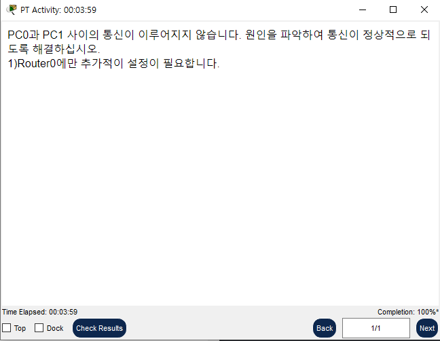Focus the 1/1 page number field
The height and width of the screenshot is (341, 440).
(375, 328)
